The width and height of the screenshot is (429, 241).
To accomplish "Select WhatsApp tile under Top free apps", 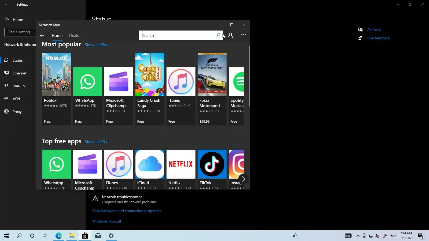I will pos(57,170).
